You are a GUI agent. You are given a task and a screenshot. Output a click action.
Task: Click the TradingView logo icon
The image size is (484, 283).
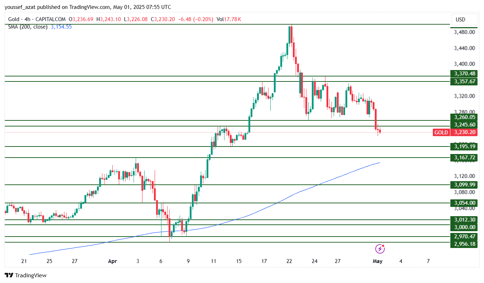click(9, 275)
